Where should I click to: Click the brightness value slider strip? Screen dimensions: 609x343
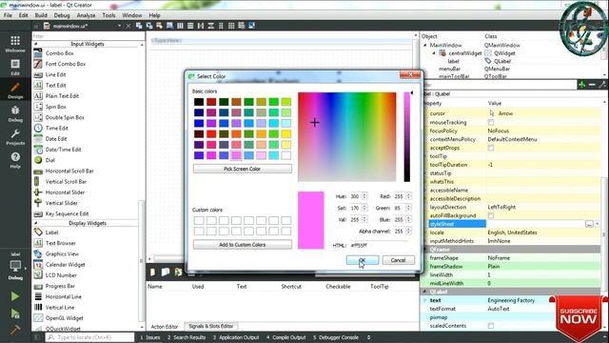coord(406,137)
